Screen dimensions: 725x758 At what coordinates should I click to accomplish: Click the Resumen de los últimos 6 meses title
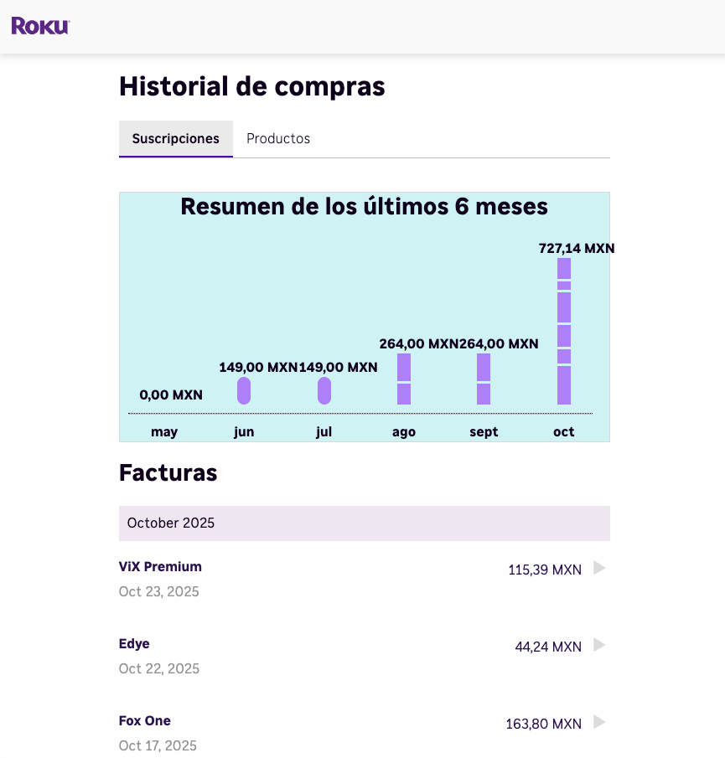(x=365, y=207)
